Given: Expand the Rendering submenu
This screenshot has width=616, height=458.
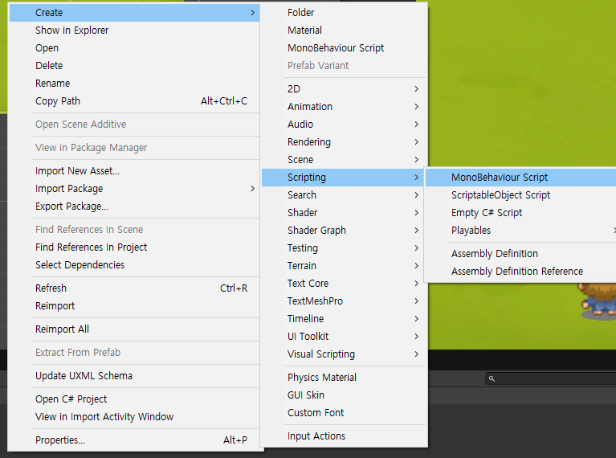Looking at the screenshot, I should pyautogui.click(x=345, y=142).
